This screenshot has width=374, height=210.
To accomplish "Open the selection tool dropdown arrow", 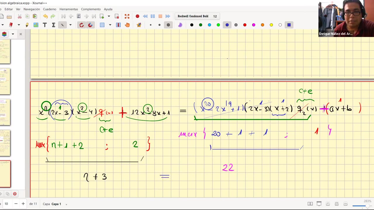I will pos(110,25).
